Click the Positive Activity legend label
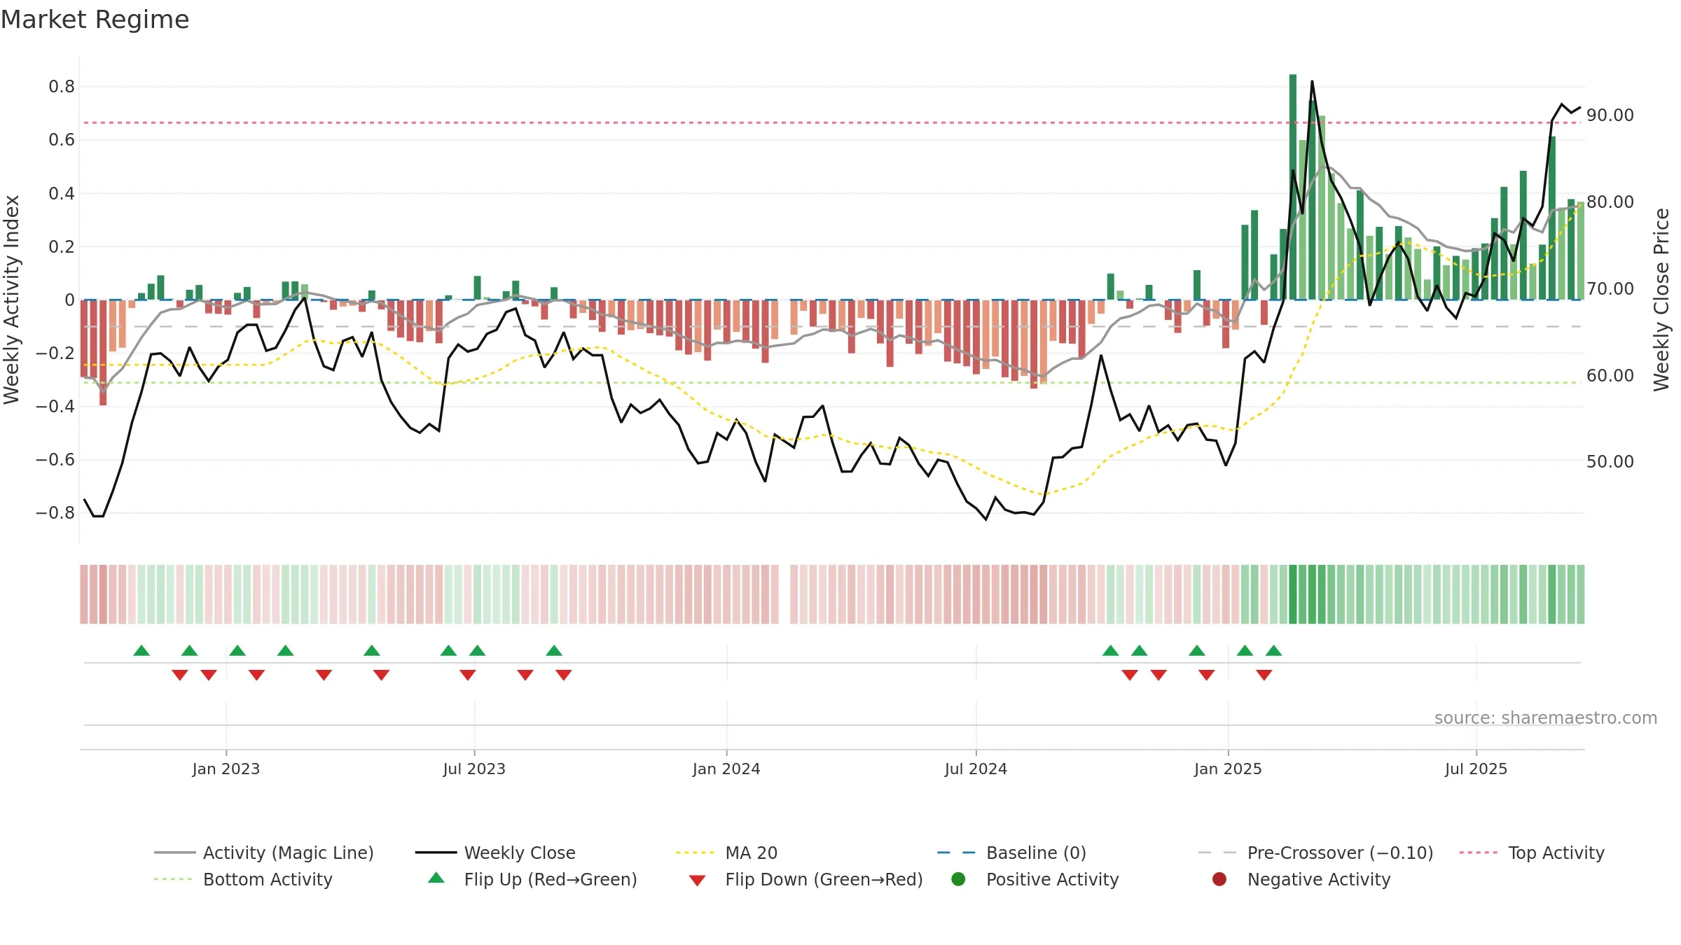 click(x=1053, y=879)
